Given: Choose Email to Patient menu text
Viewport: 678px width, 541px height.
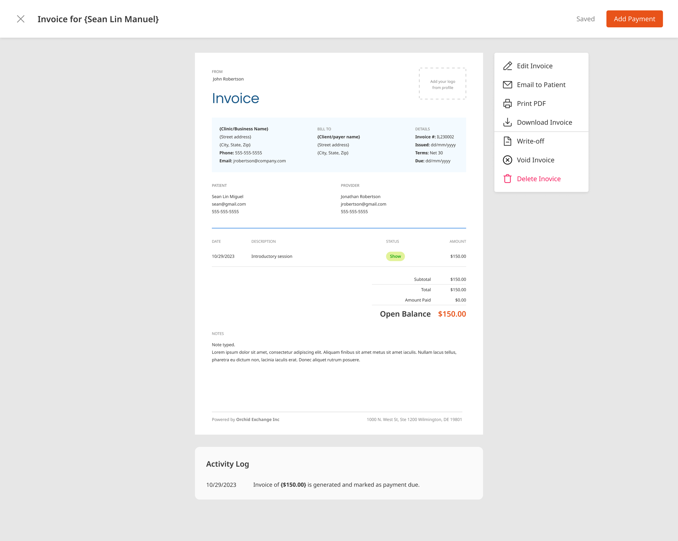Looking at the screenshot, I should coord(541,85).
